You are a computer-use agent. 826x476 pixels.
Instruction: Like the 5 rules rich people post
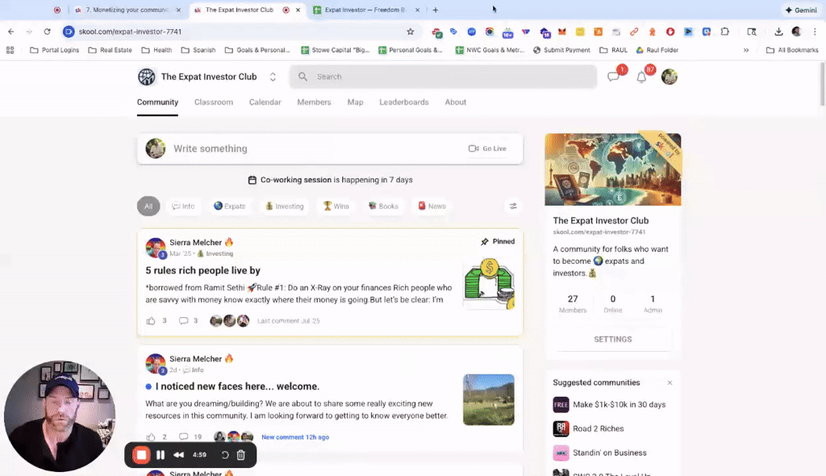(x=151, y=320)
